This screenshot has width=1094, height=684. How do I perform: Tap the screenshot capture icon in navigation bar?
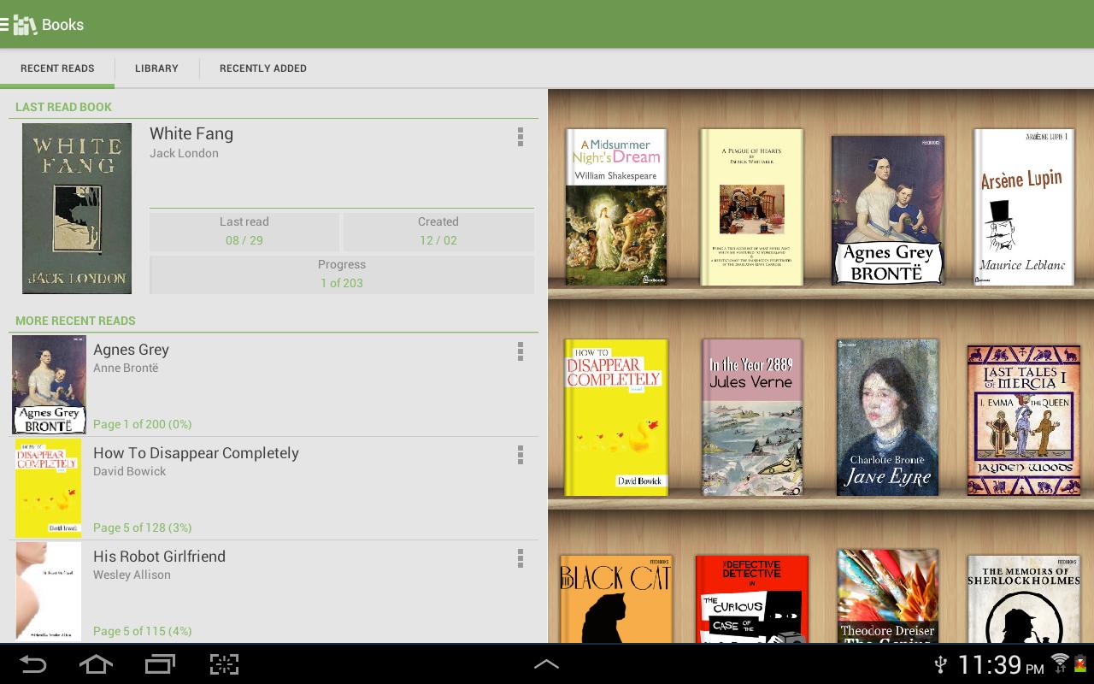click(x=224, y=664)
